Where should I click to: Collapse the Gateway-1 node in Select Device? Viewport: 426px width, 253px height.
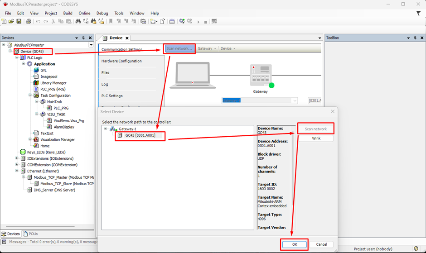(106, 129)
